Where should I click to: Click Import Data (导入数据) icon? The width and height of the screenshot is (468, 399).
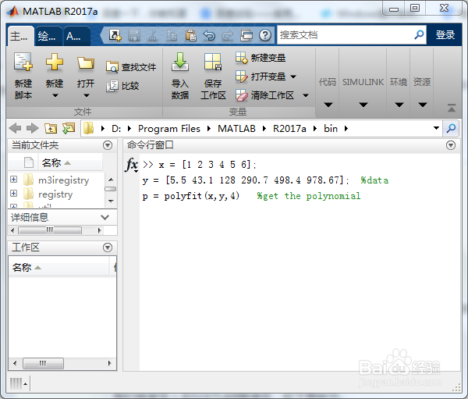pyautogui.click(x=180, y=62)
